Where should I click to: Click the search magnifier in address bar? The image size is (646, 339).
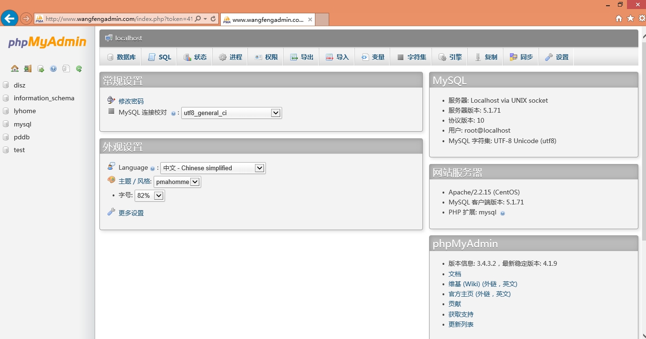[198, 19]
